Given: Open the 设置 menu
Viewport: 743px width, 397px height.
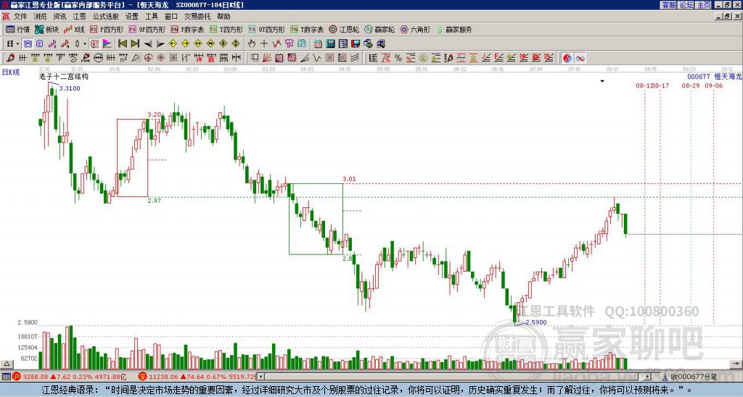Looking at the screenshot, I should 132,17.
